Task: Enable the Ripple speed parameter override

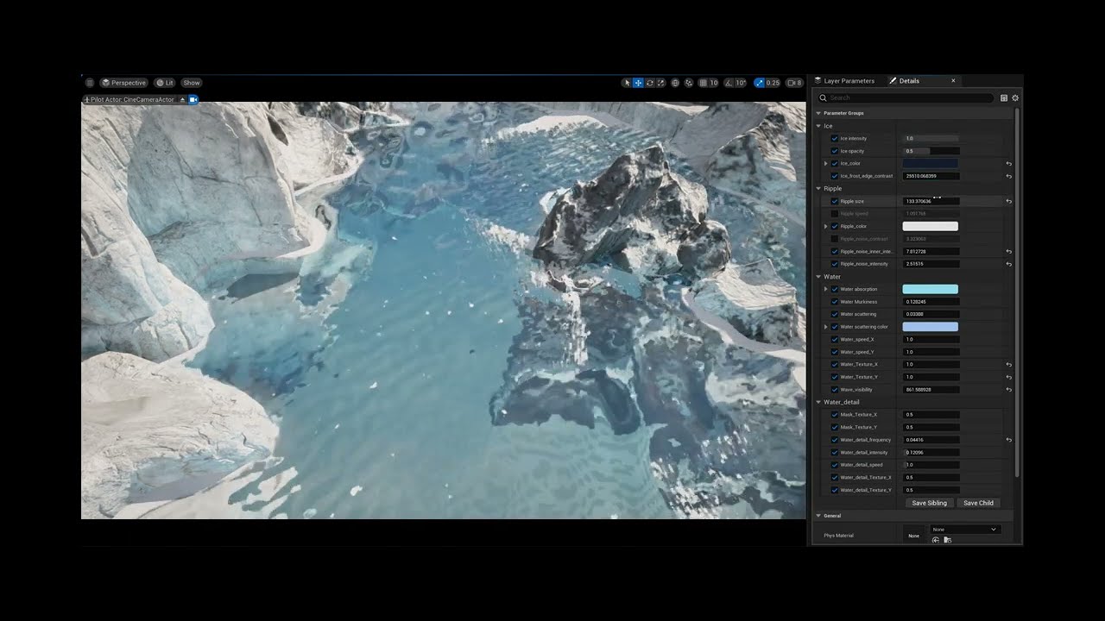Action: point(835,214)
